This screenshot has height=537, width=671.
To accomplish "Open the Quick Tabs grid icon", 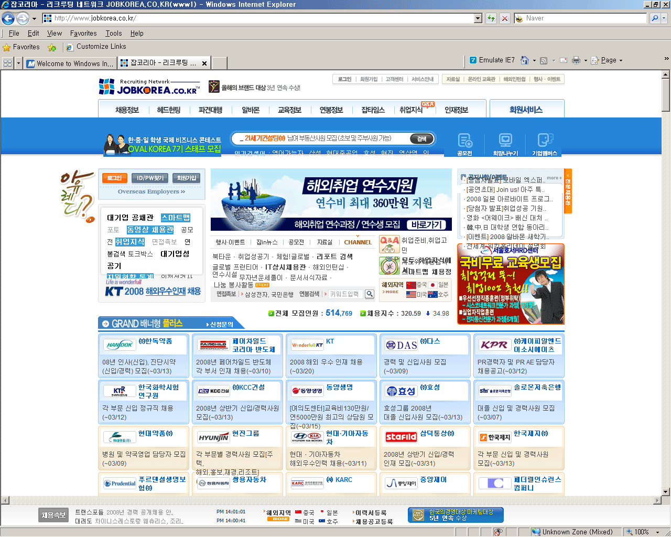I will click(x=8, y=63).
